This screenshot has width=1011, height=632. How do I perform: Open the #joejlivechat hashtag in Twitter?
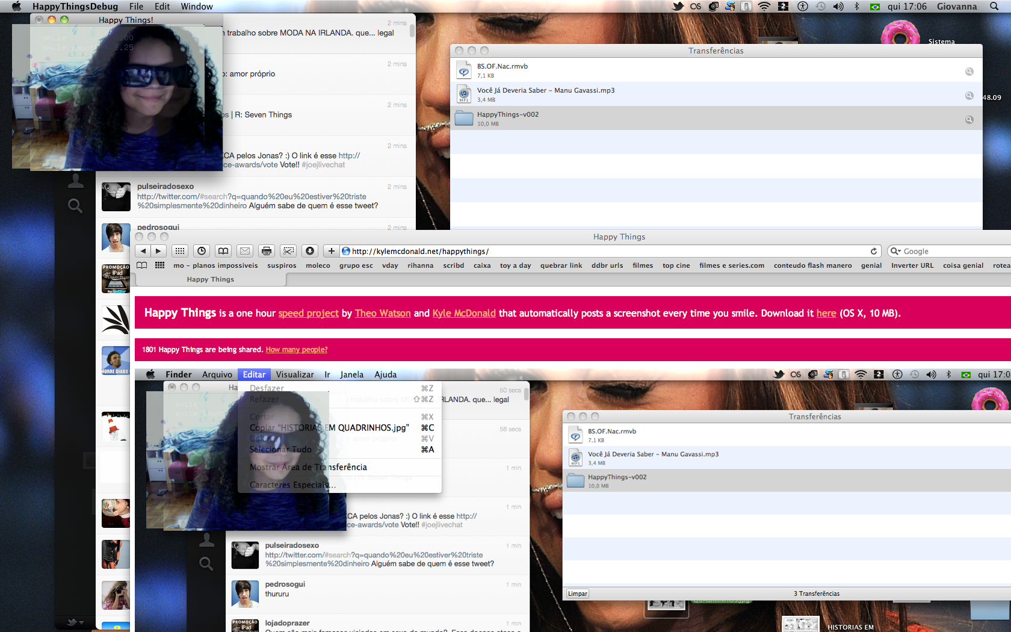click(324, 165)
